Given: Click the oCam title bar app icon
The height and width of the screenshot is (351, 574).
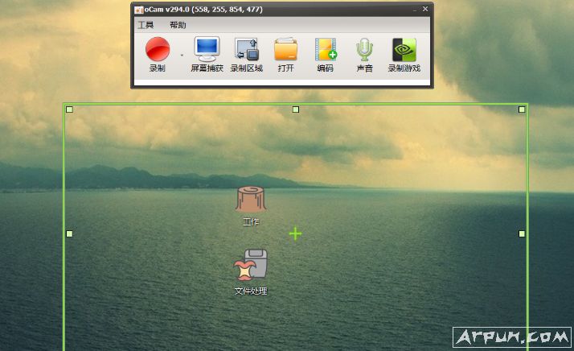Looking at the screenshot, I should click(x=139, y=10).
